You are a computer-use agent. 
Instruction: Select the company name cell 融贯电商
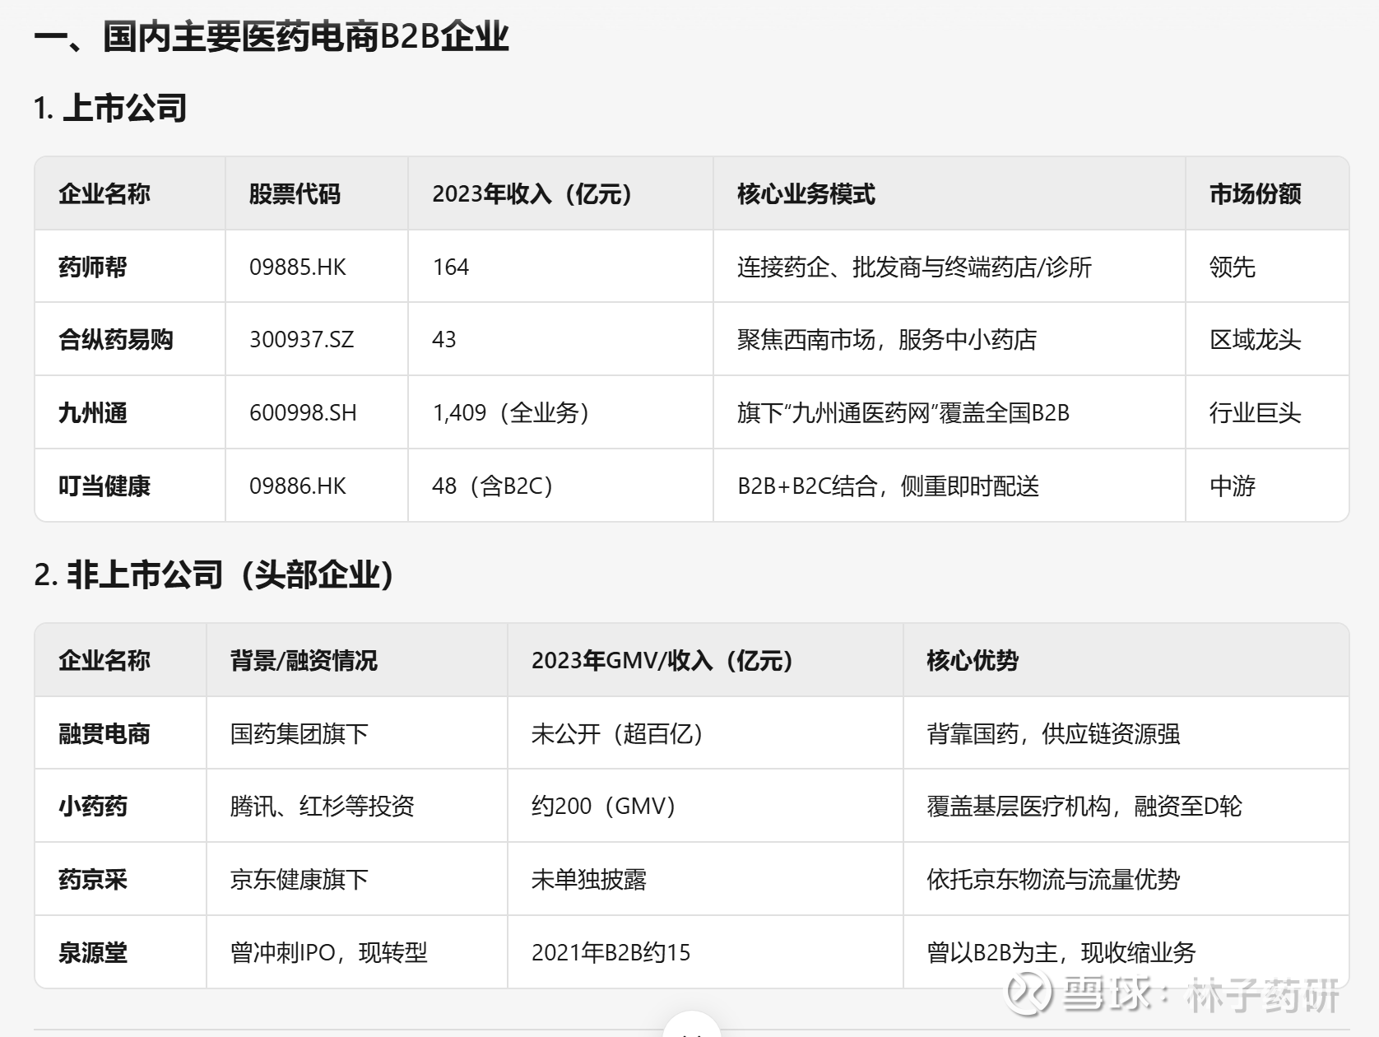(104, 733)
